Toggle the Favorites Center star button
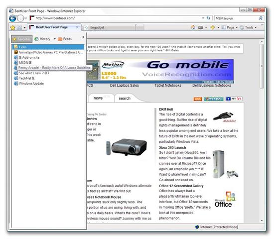Screen dimensions: 274x240 tap(12, 27)
